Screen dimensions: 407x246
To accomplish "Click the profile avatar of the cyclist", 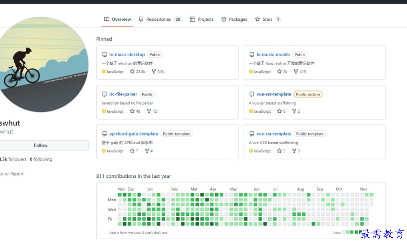I will tap(42, 64).
